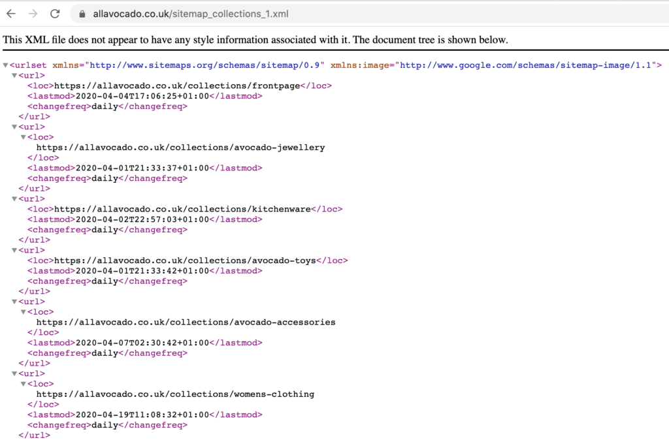The image size is (669, 440).
Task: Collapse the avocado-toys url entry
Action: click(x=14, y=250)
